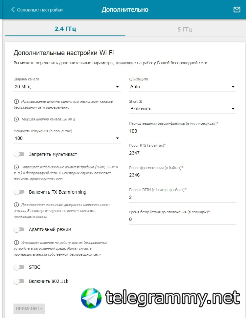Click info icon beside channel width usage hint

pyautogui.click(x=16, y=101)
